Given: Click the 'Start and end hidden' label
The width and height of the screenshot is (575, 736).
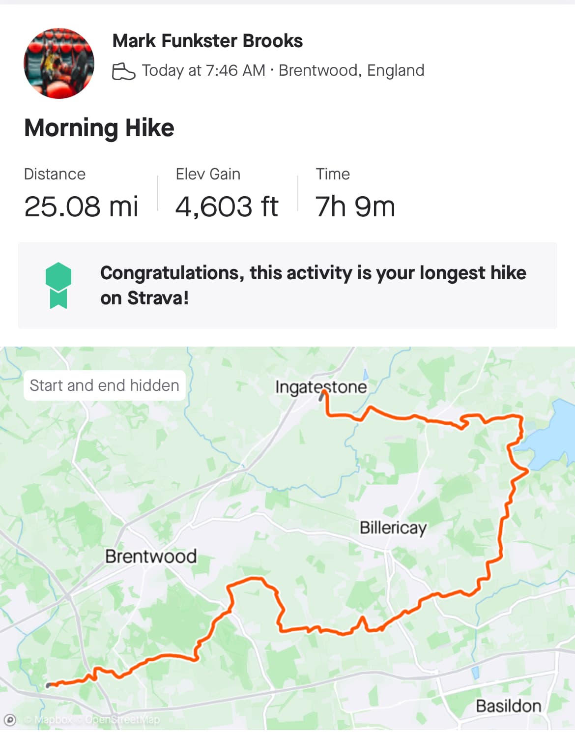Looking at the screenshot, I should tap(104, 385).
